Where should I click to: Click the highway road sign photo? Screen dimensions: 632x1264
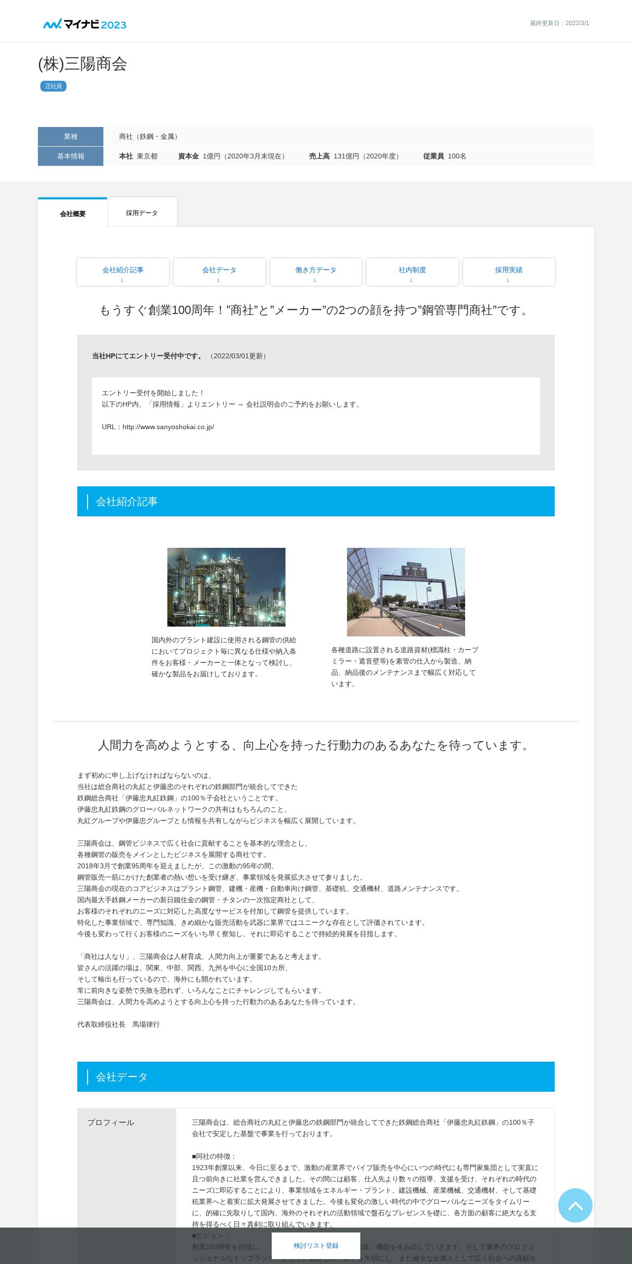click(x=406, y=592)
